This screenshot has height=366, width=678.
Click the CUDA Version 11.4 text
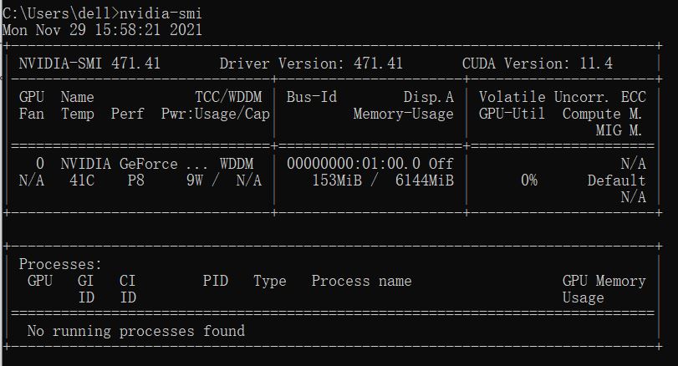pyautogui.click(x=537, y=64)
